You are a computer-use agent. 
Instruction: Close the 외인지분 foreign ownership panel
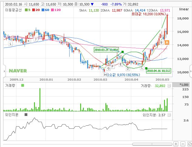point(169,115)
